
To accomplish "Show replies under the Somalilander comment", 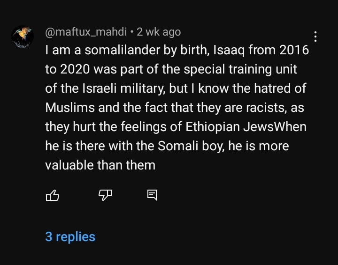I will [70, 237].
